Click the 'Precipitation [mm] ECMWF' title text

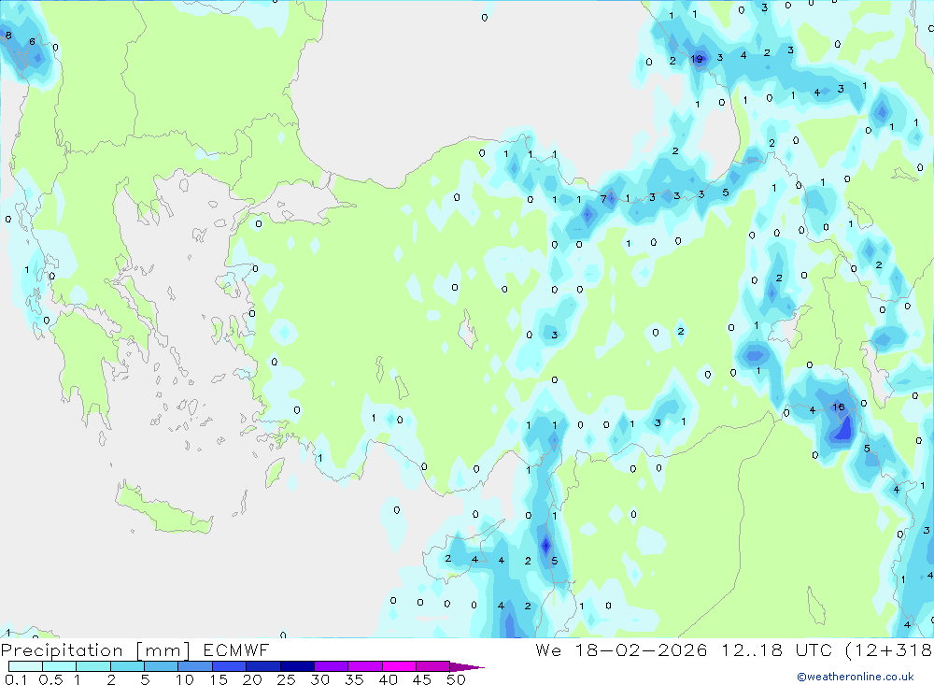click(x=135, y=650)
